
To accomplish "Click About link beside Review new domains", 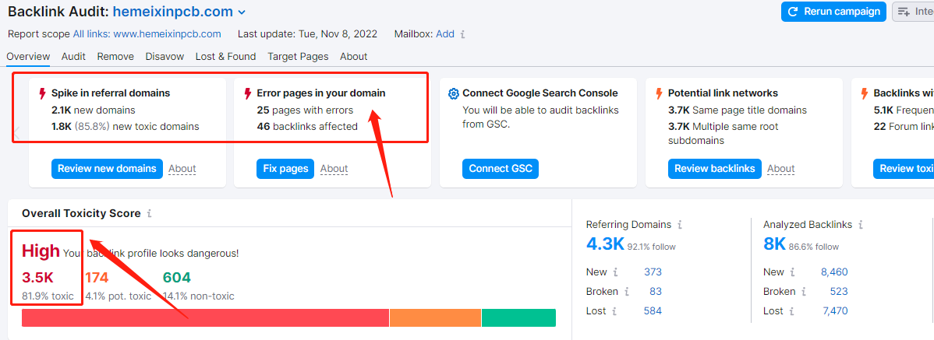I will click(x=182, y=169).
